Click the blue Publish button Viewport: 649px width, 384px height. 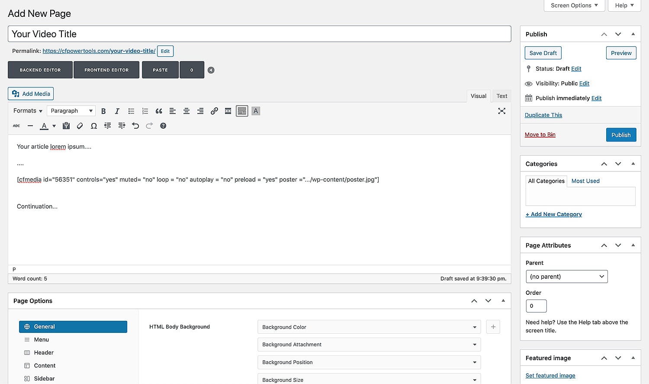click(621, 135)
